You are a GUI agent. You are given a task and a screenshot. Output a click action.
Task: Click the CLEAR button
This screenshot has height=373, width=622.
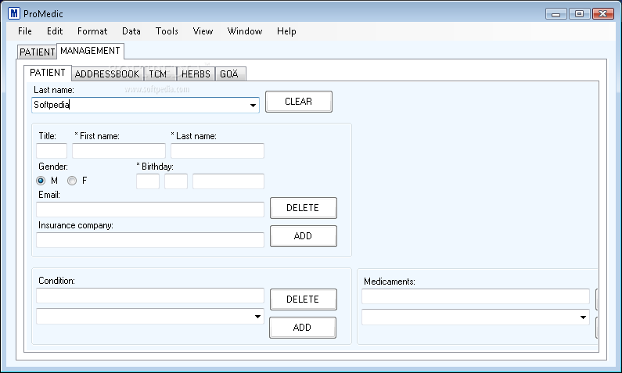coord(299,102)
